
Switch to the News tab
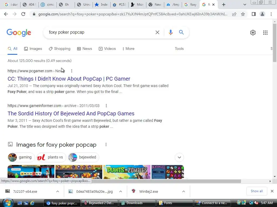point(84,49)
